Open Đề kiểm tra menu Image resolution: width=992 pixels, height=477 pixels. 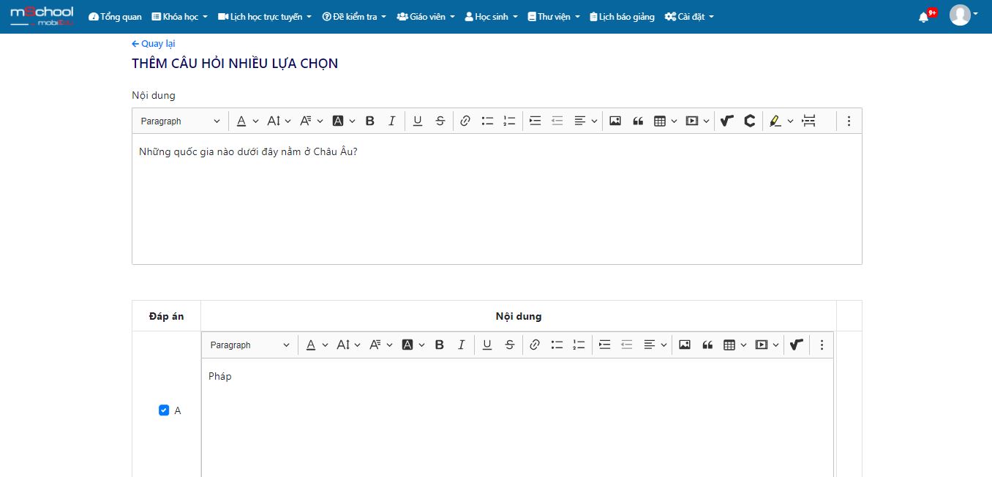tap(354, 17)
